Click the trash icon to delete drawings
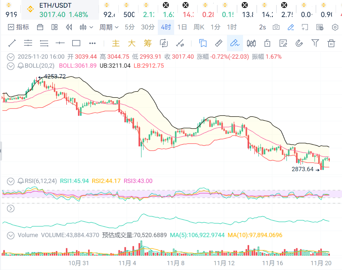 click(331, 43)
